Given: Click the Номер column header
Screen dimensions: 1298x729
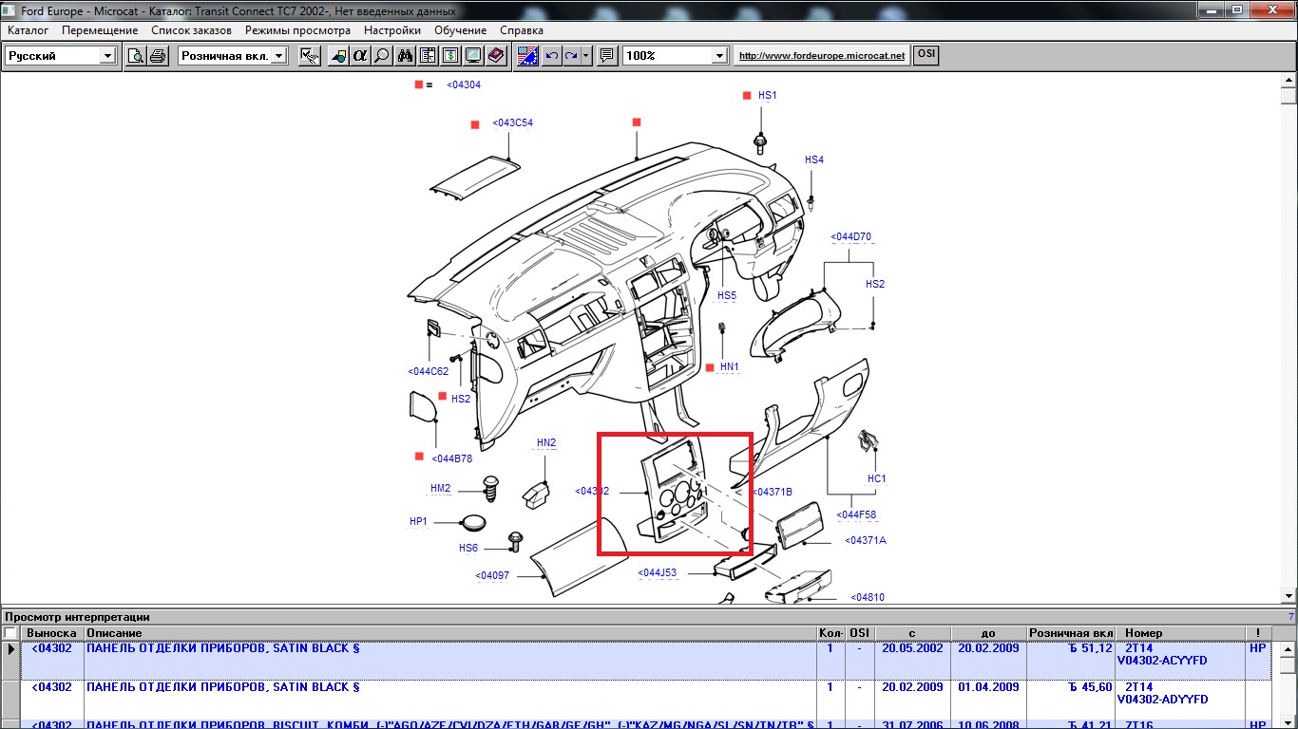Looking at the screenshot, I should click(1180, 633).
